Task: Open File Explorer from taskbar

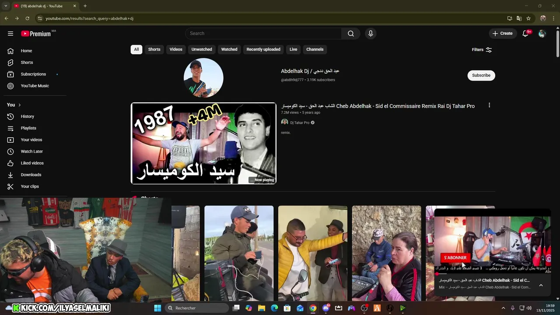Action: point(262,308)
